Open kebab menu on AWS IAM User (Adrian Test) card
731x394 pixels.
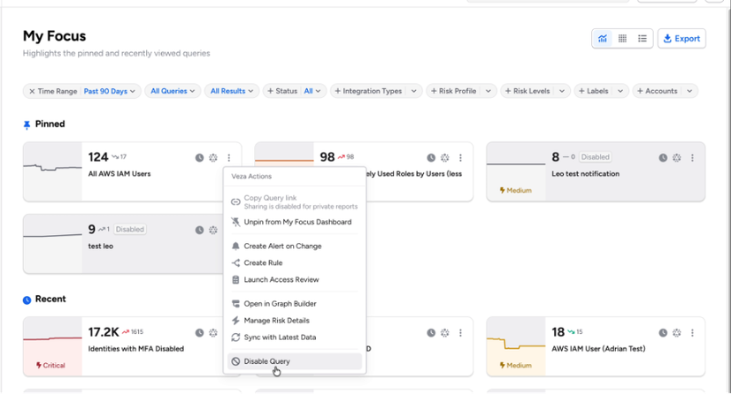[692, 332]
